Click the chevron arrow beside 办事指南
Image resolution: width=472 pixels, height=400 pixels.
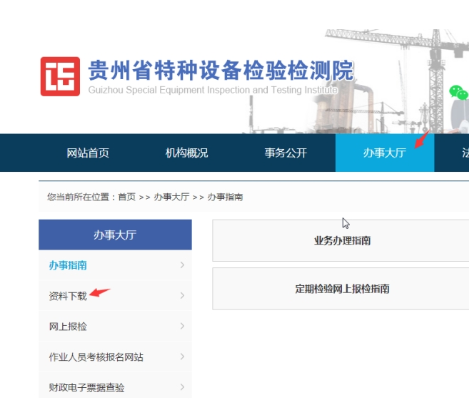tap(183, 265)
